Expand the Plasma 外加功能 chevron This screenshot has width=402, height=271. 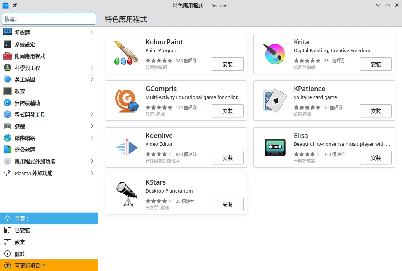(92, 173)
